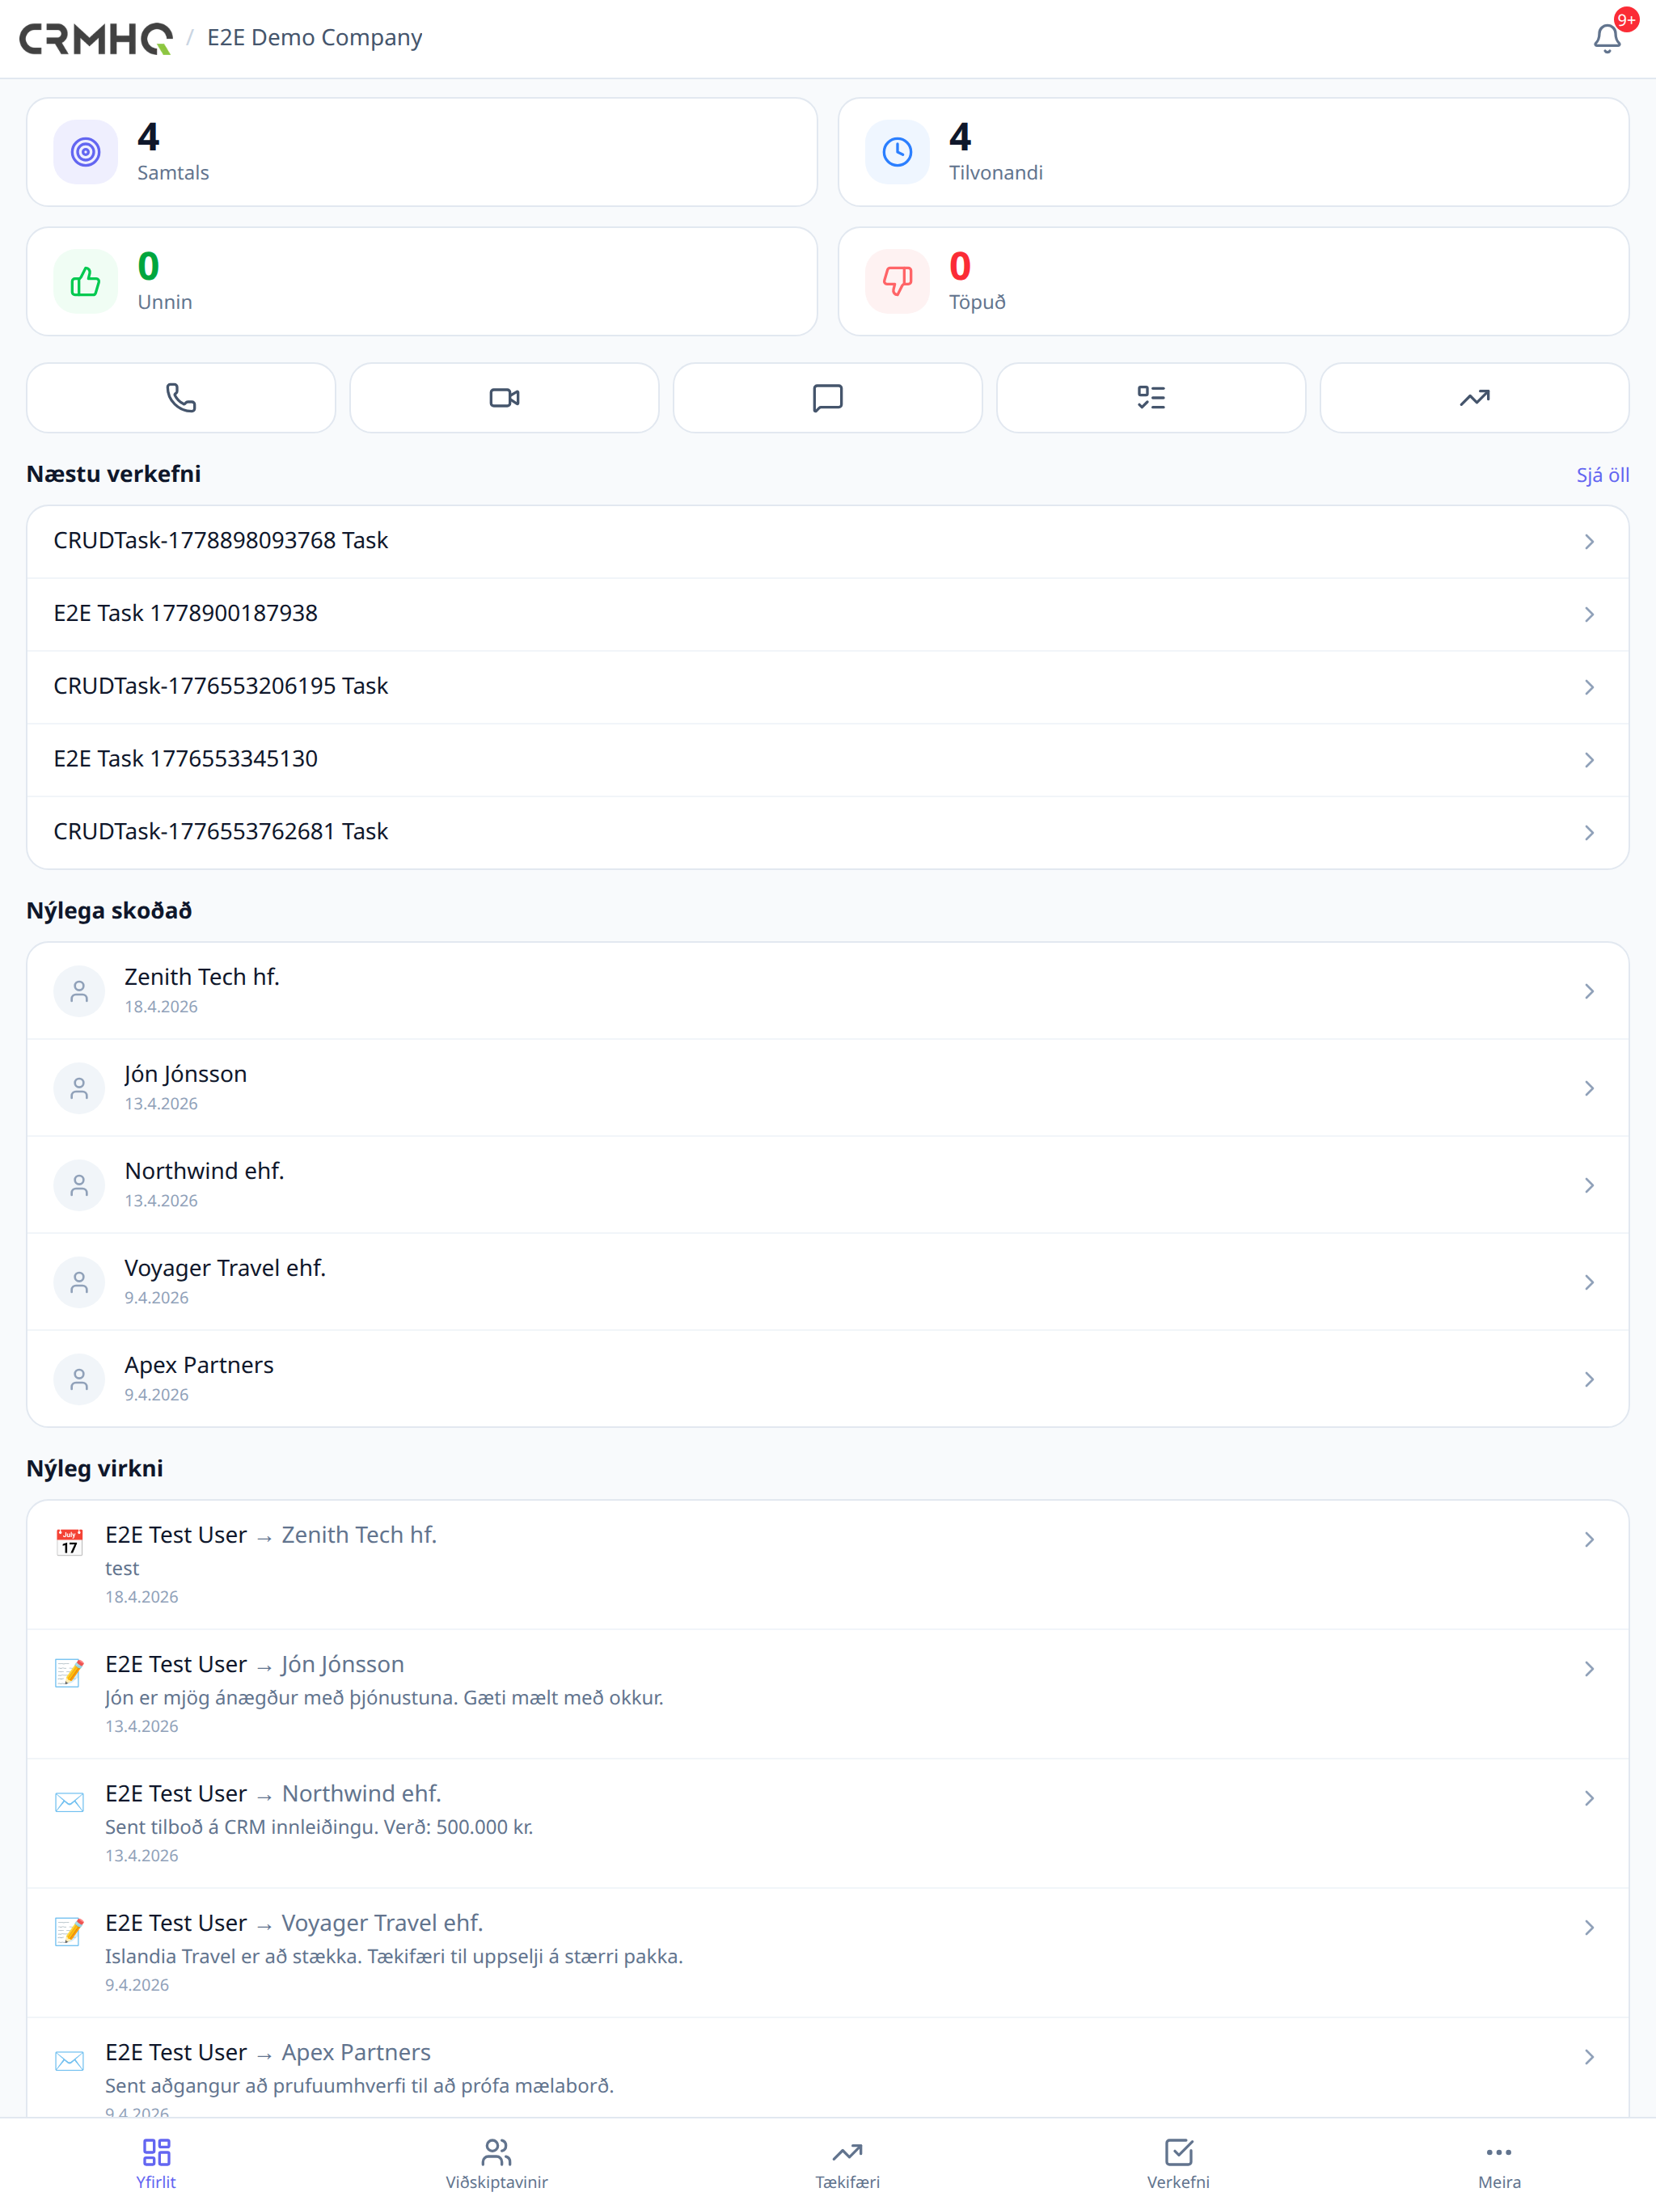
Task: Expand chevron for CRUDTask-1776553762681 Task
Action: [x=1588, y=833]
